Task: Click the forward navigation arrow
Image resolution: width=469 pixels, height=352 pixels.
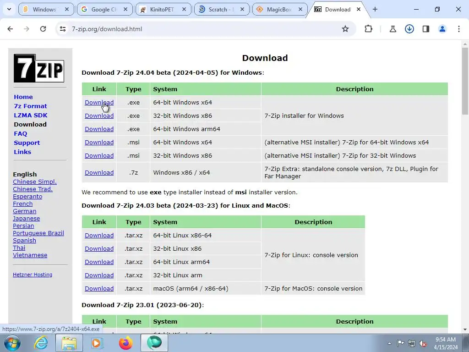Action: 27,29
